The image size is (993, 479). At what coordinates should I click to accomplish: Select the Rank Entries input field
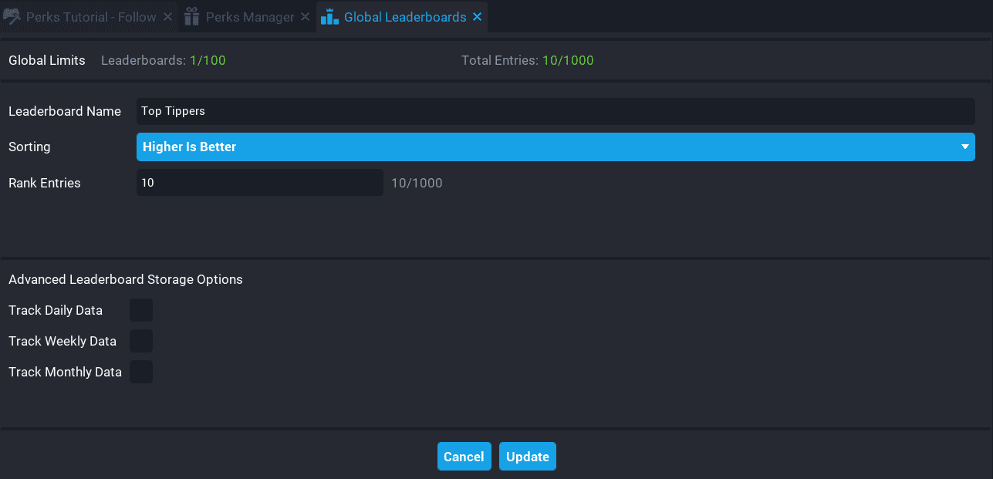pyautogui.click(x=259, y=182)
